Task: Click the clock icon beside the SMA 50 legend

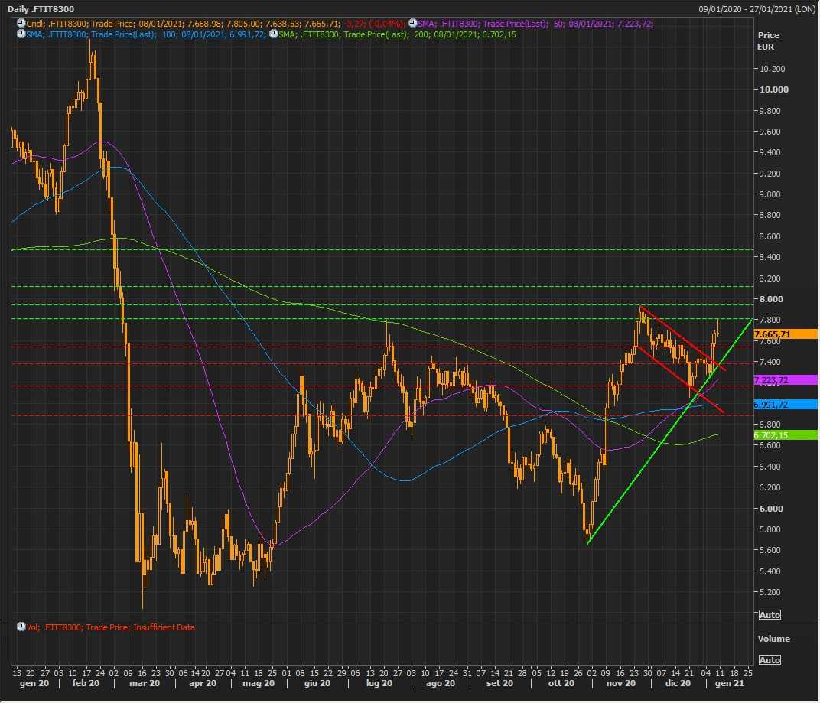Action: (x=413, y=24)
